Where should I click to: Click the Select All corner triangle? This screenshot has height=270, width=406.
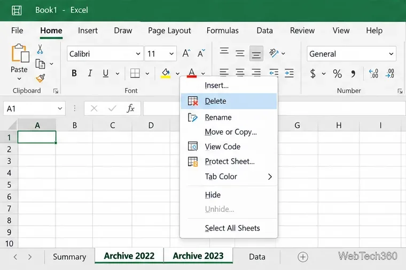click(12, 125)
